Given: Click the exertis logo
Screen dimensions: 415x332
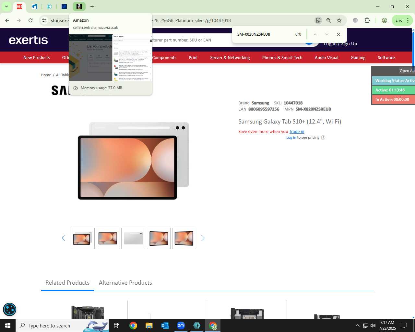Looking at the screenshot, I should 29,40.
